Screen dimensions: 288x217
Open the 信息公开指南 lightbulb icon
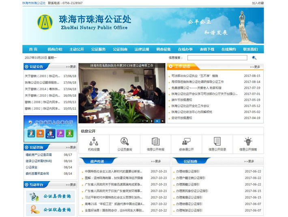[248, 144]
